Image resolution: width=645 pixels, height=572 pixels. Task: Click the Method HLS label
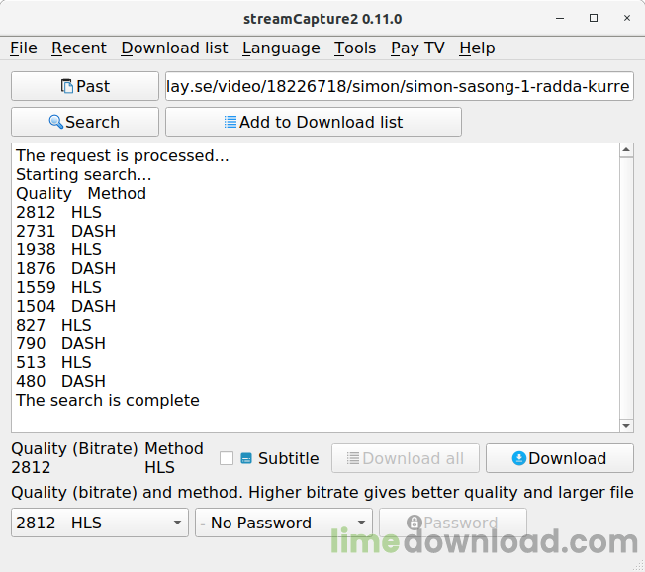coord(174,458)
